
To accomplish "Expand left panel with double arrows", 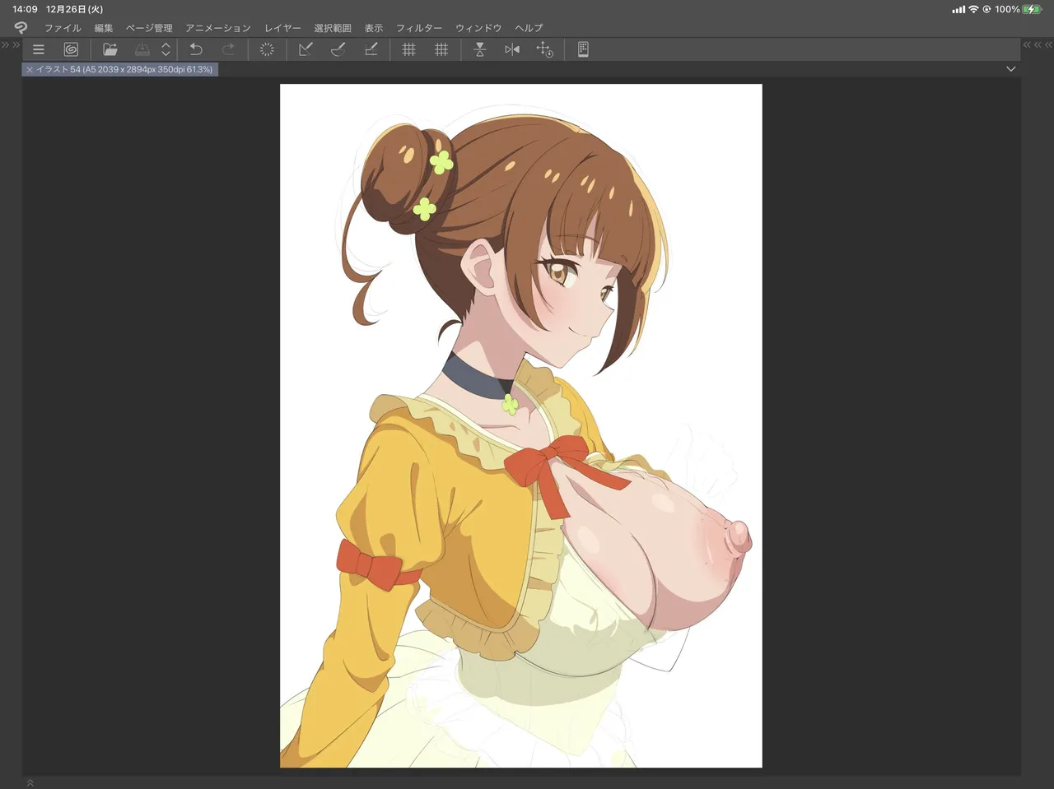I will pyautogui.click(x=10, y=44).
